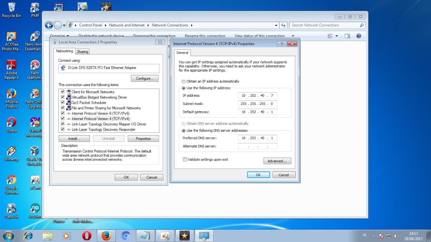Click the Alternate DNS server field

pos(258,146)
